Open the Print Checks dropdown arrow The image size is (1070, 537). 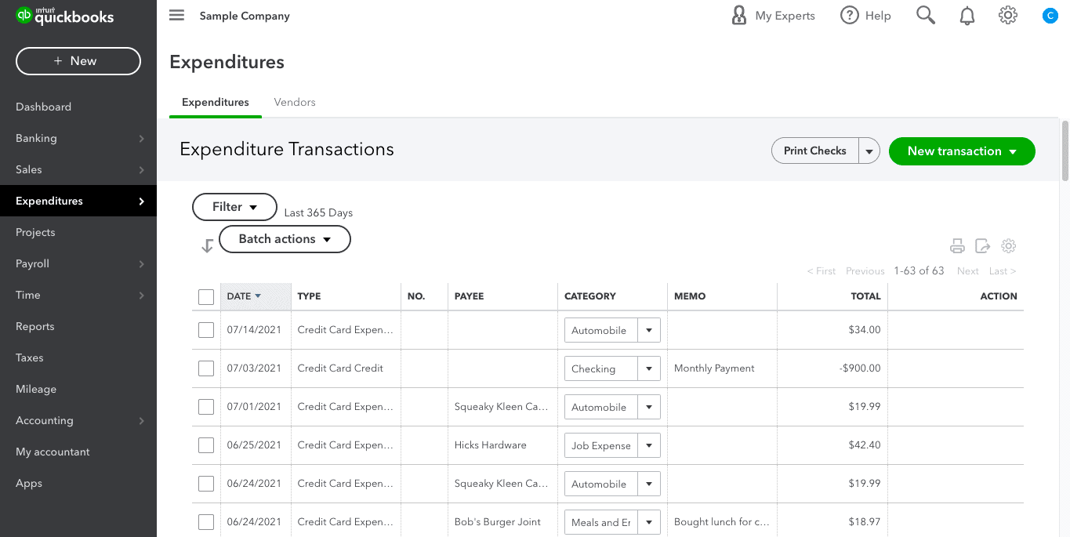[x=869, y=151]
